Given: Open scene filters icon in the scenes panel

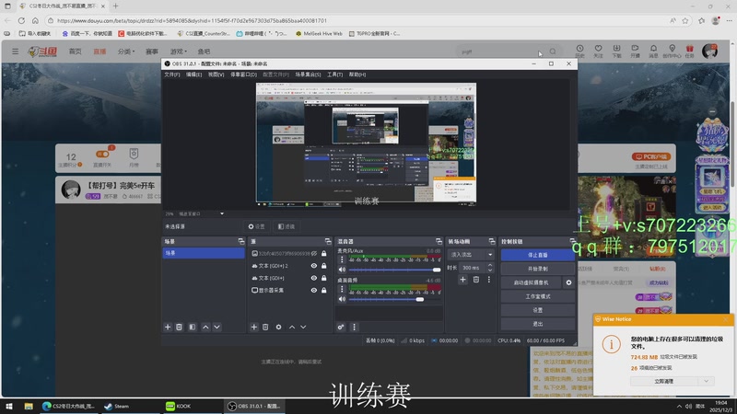Looking at the screenshot, I should point(193,328).
